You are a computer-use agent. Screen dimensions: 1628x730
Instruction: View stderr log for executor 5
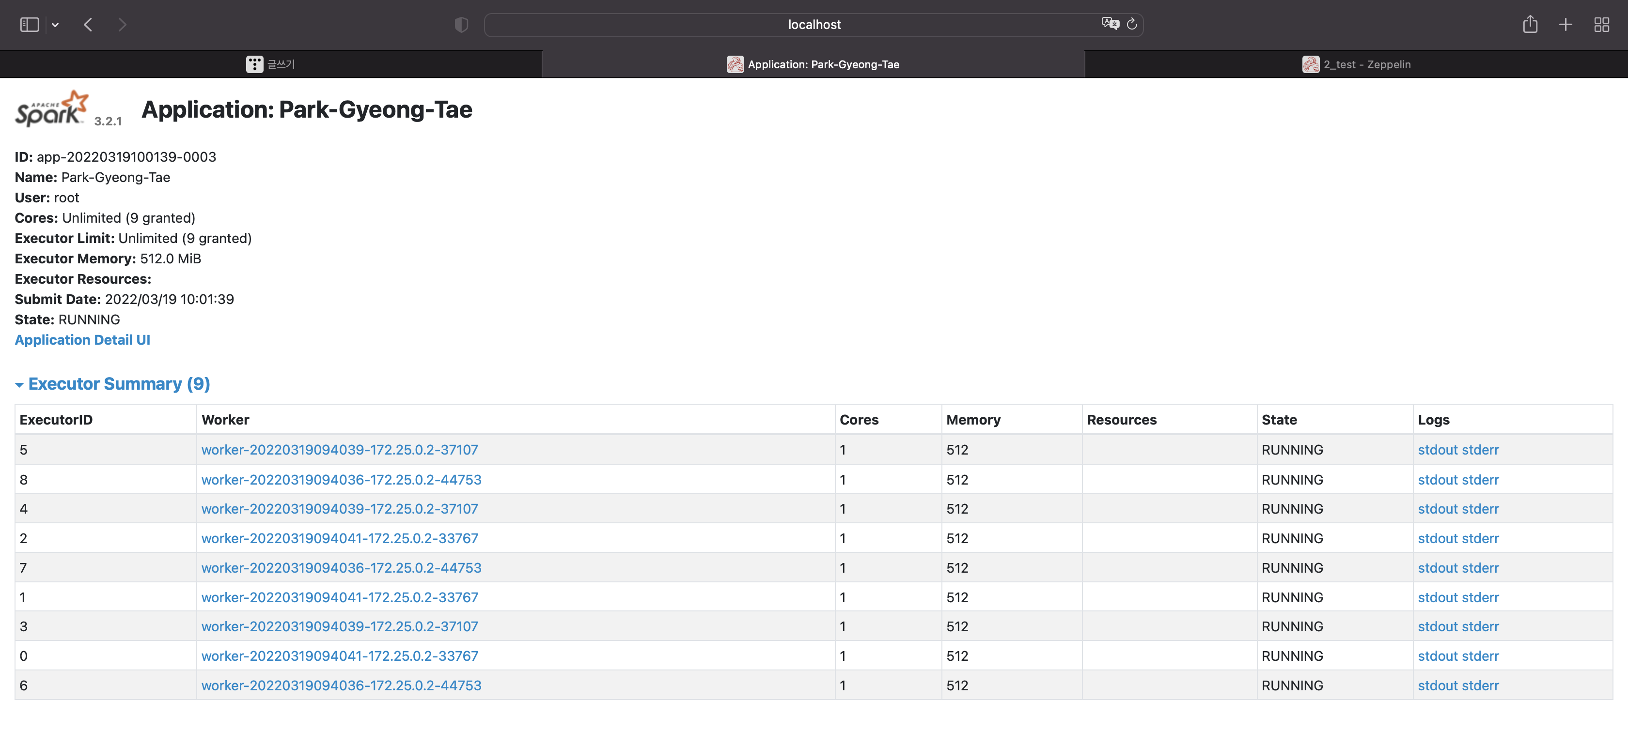coord(1480,450)
